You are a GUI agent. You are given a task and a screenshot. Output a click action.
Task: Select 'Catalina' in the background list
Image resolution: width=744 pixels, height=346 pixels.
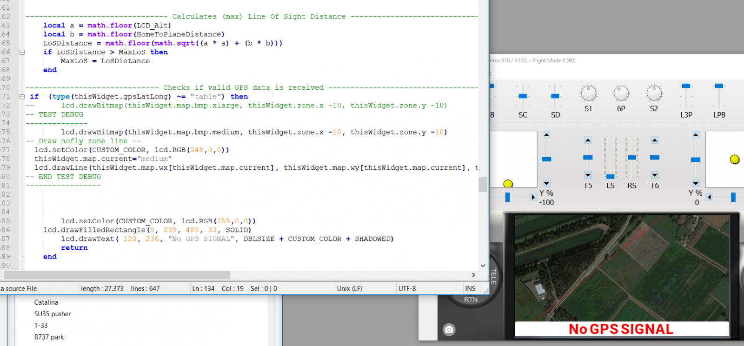[46, 302]
